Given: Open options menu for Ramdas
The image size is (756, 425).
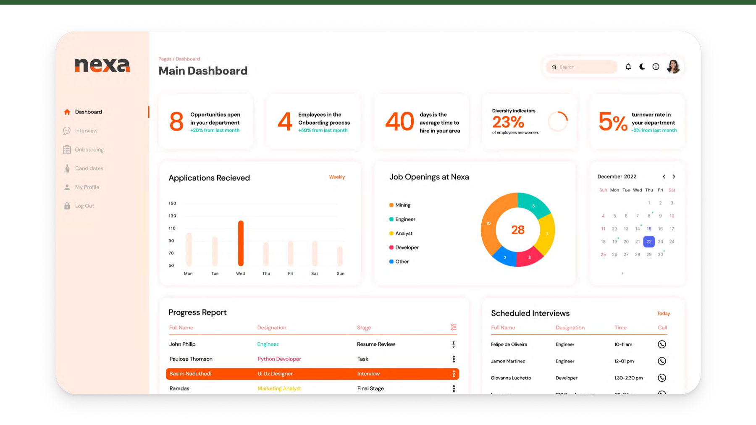Looking at the screenshot, I should (x=454, y=388).
